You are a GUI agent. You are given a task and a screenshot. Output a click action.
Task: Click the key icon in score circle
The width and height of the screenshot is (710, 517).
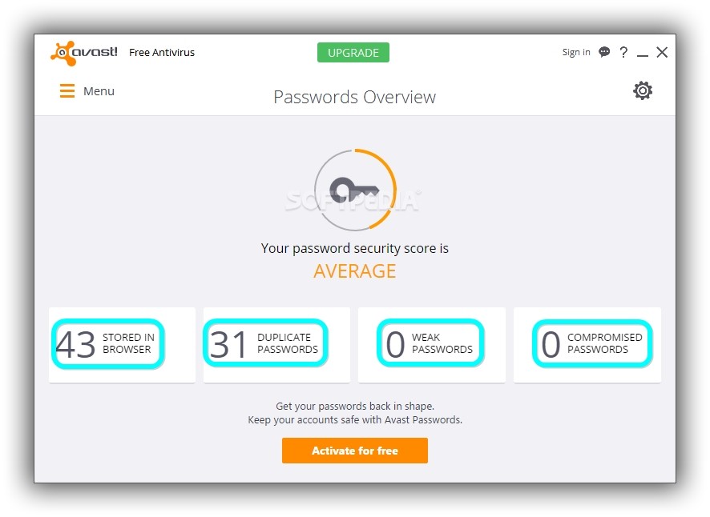[354, 190]
